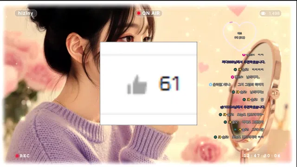Click the like count 61
This screenshot has height=167, width=297.
[x=169, y=83]
